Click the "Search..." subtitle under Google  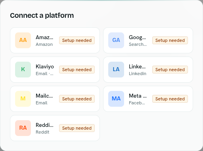pos(138,44)
